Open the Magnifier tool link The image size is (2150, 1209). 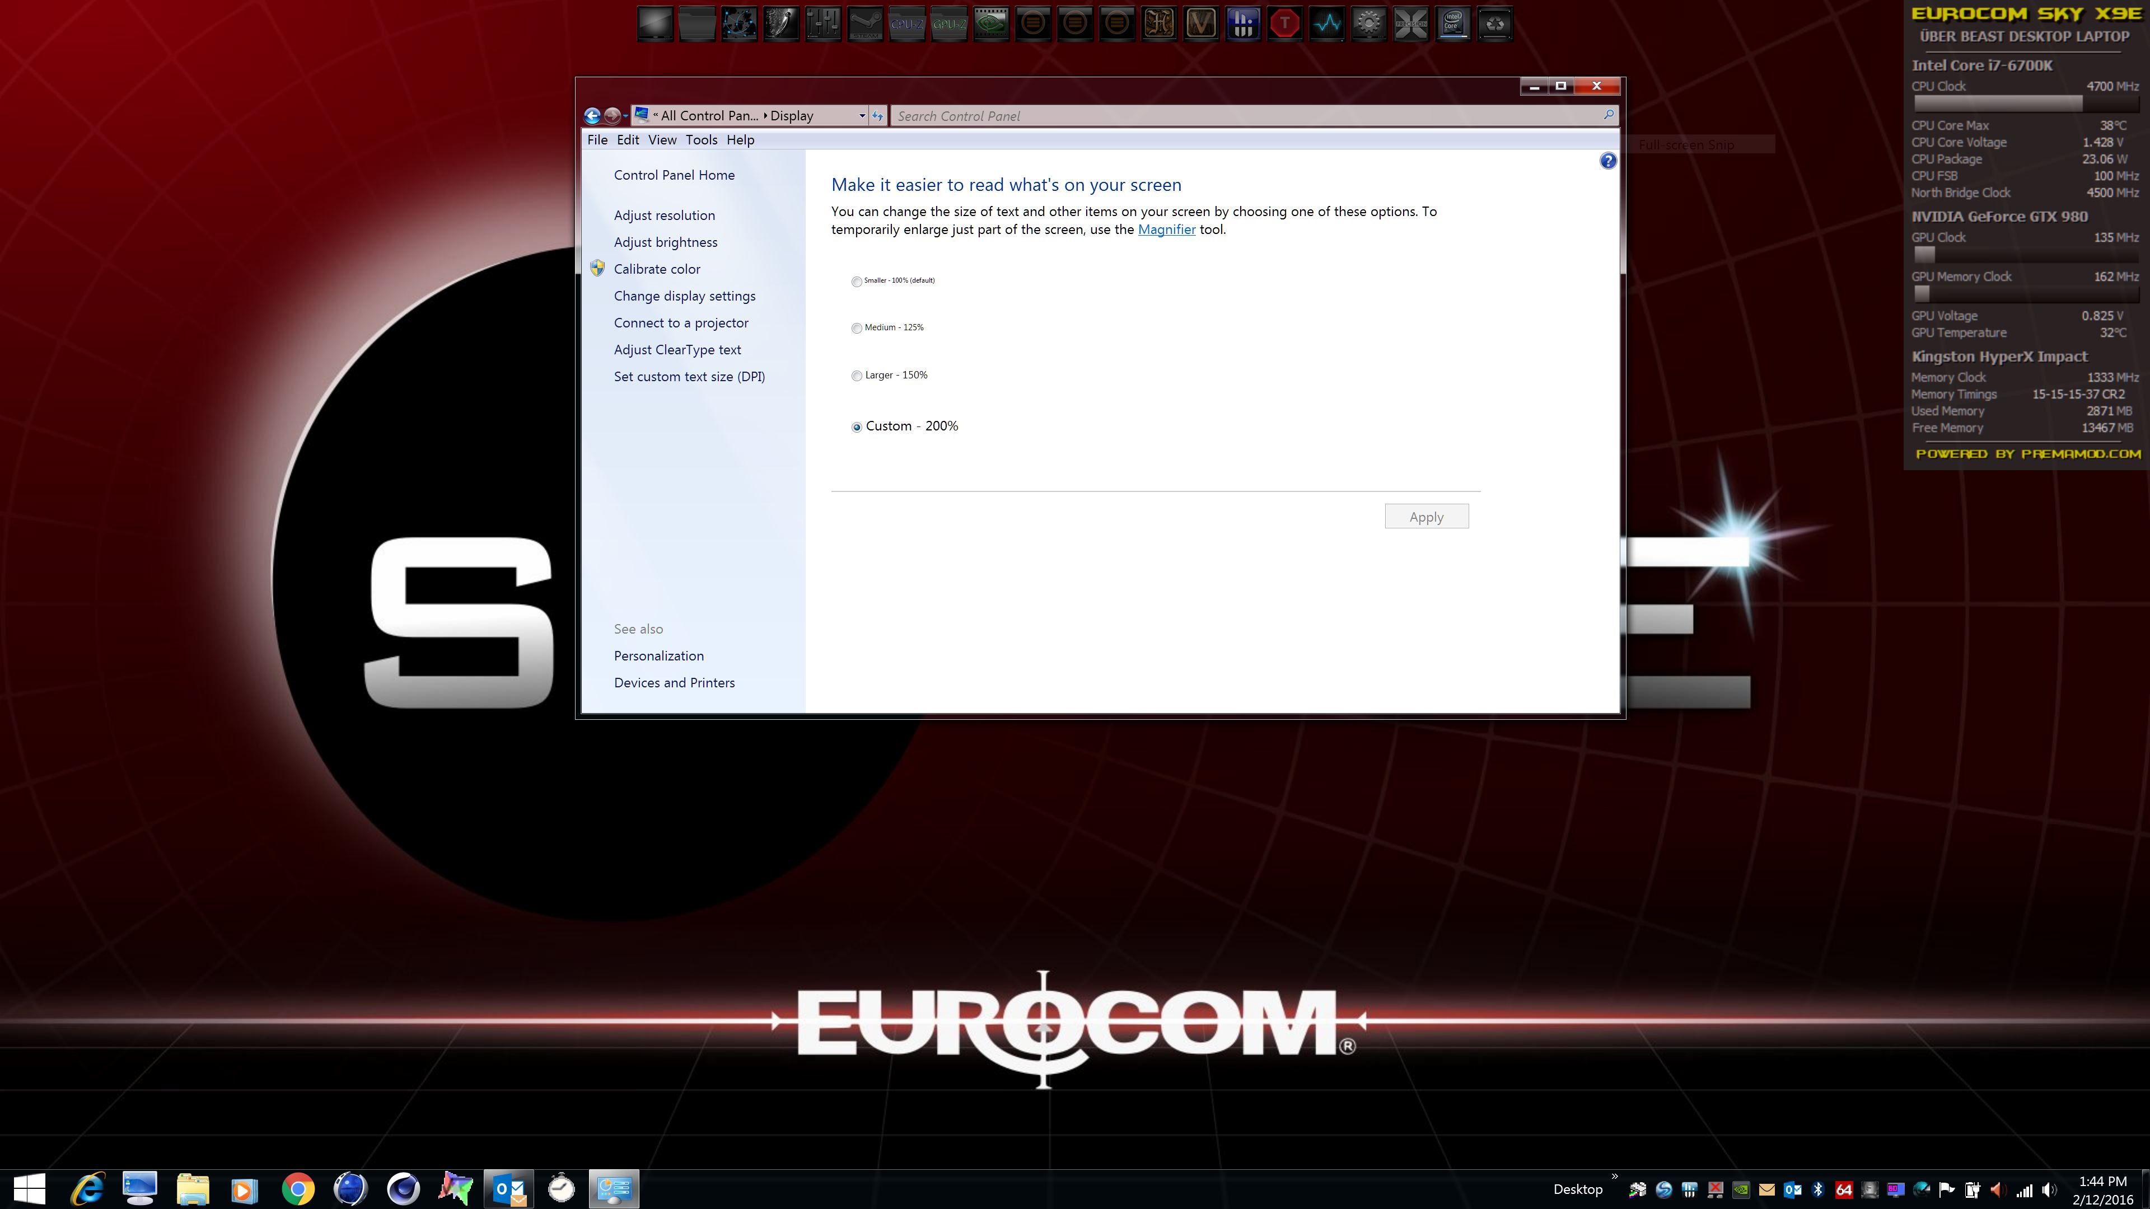(x=1166, y=229)
